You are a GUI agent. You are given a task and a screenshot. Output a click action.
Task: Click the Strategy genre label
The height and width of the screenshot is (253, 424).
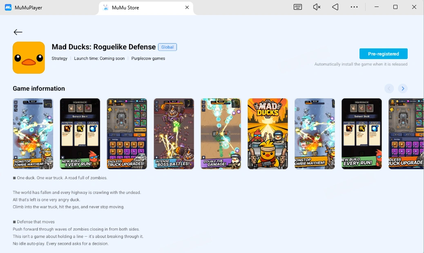[x=60, y=58]
